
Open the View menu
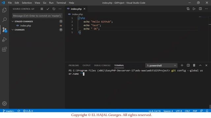pos(37,3)
